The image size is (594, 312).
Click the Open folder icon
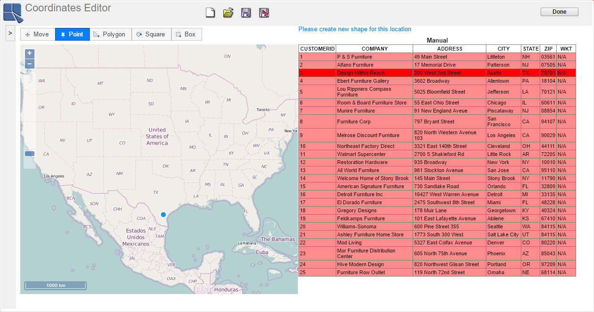[228, 13]
